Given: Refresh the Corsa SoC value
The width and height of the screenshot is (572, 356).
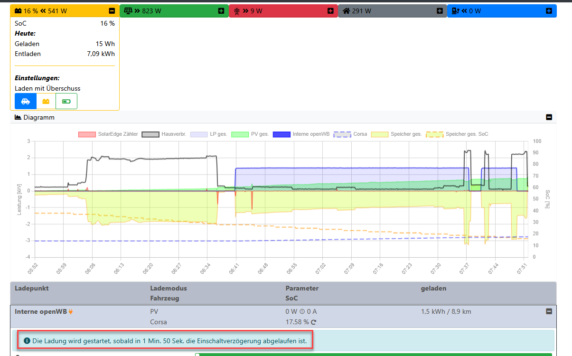Looking at the screenshot, I should 313,322.
